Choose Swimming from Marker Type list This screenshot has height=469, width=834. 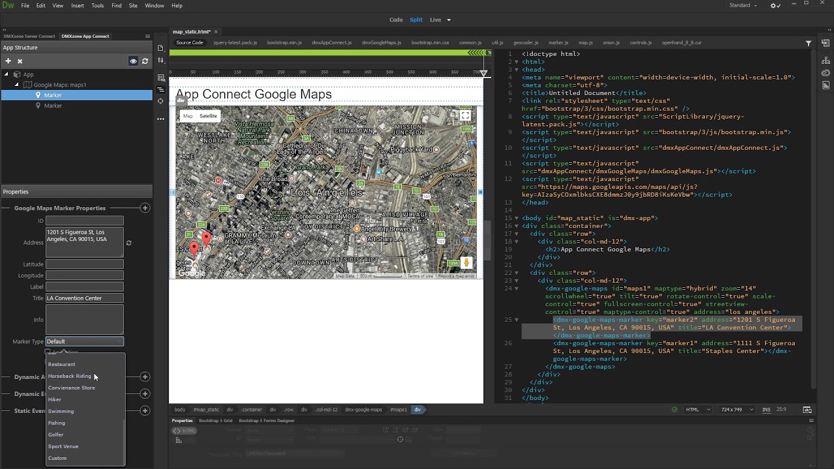(85, 411)
